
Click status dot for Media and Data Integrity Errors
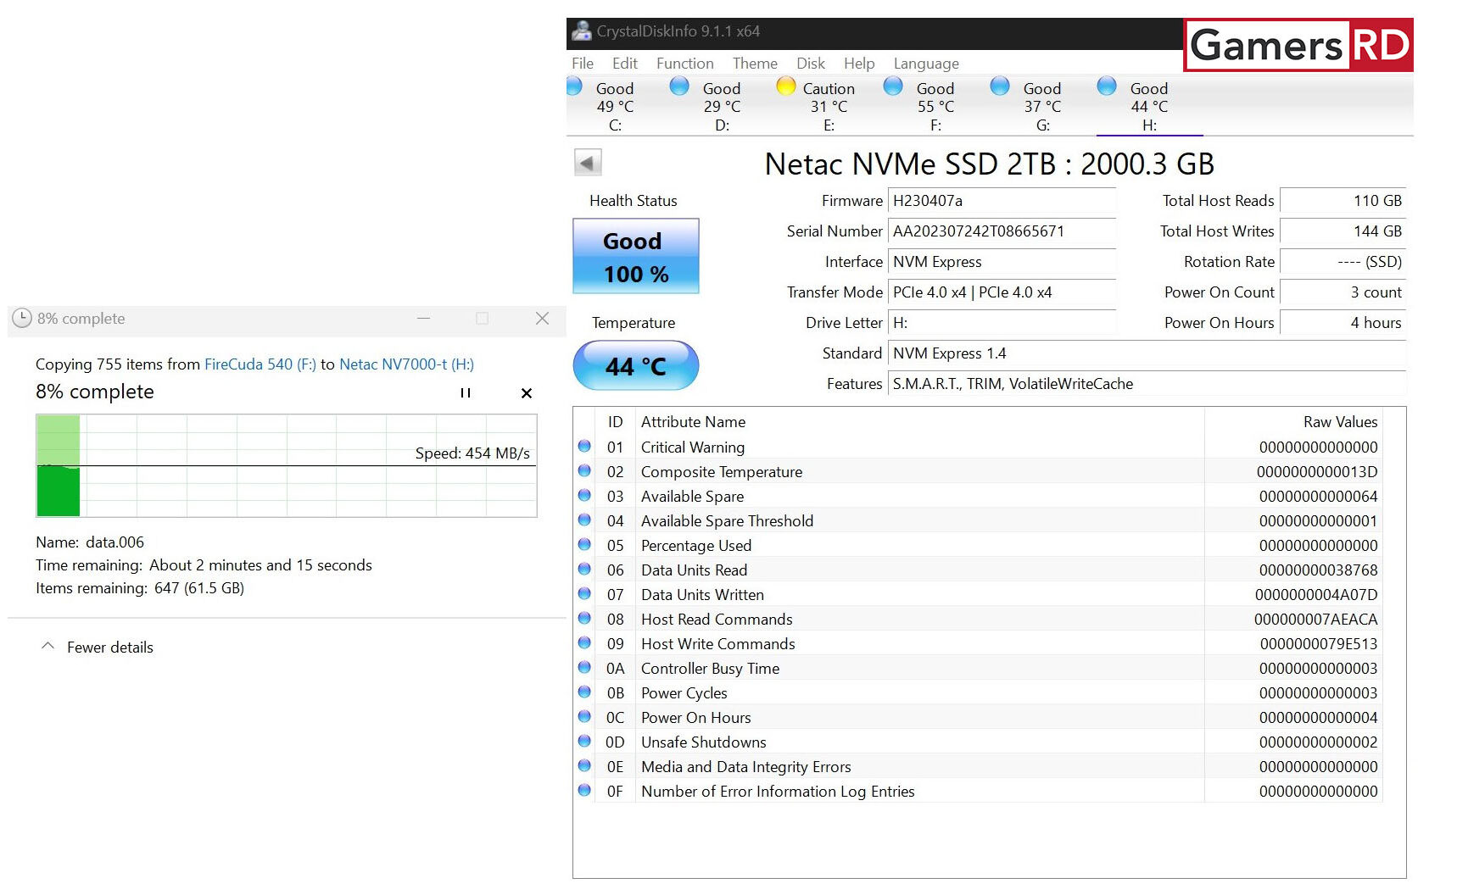point(584,765)
